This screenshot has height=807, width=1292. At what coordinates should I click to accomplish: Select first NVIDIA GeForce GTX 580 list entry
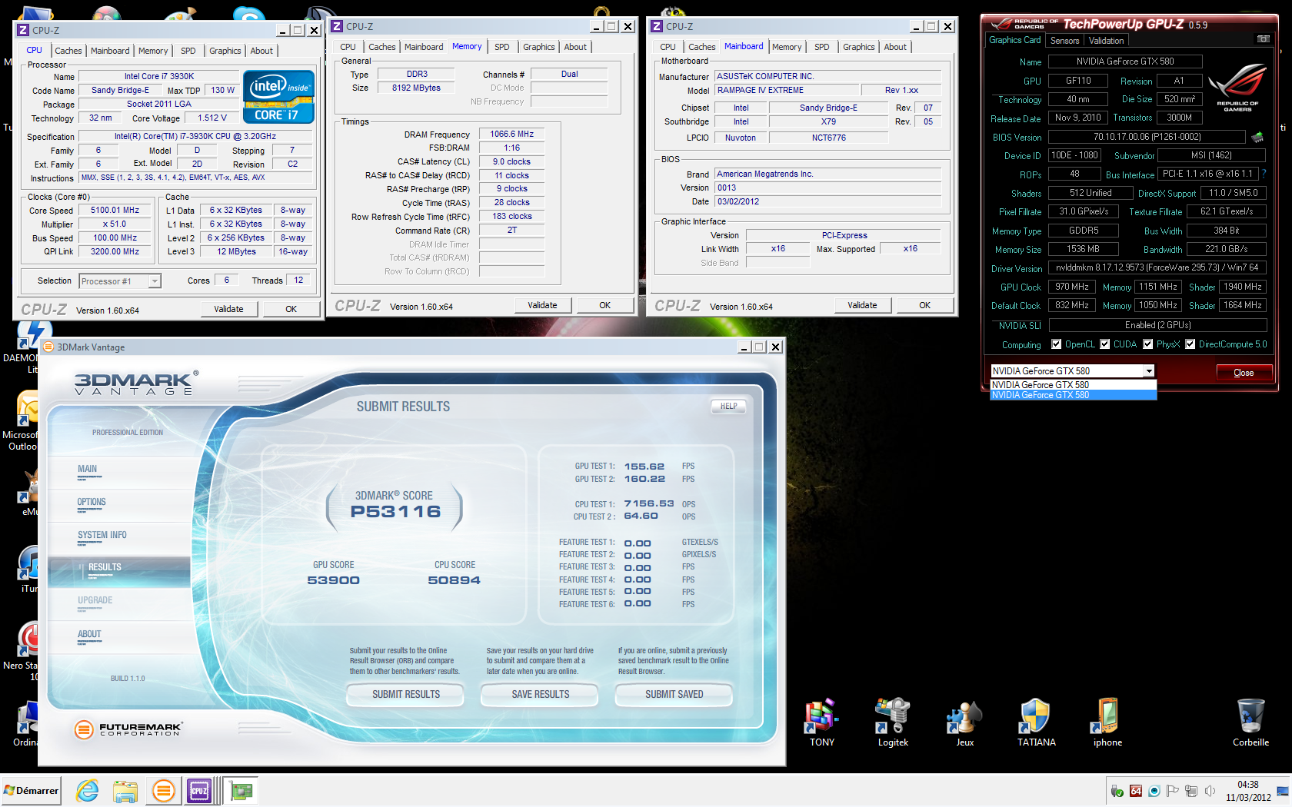(1073, 385)
